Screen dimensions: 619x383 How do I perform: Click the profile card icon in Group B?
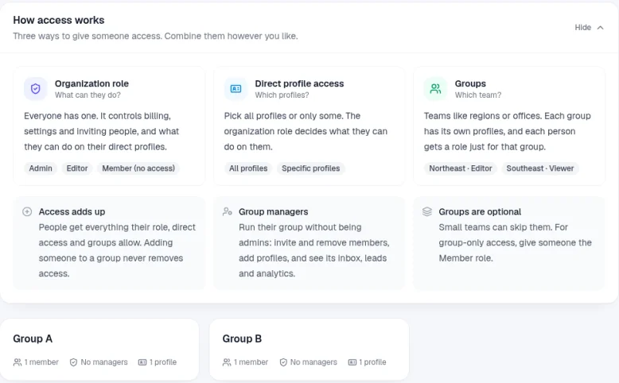pyautogui.click(x=352, y=362)
